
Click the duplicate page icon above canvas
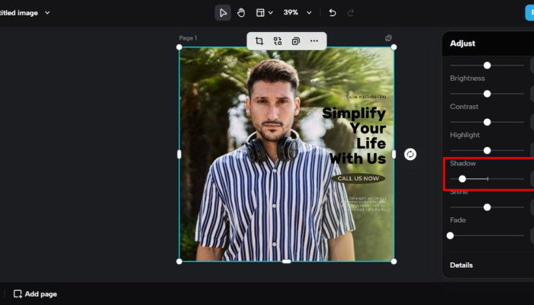point(388,38)
